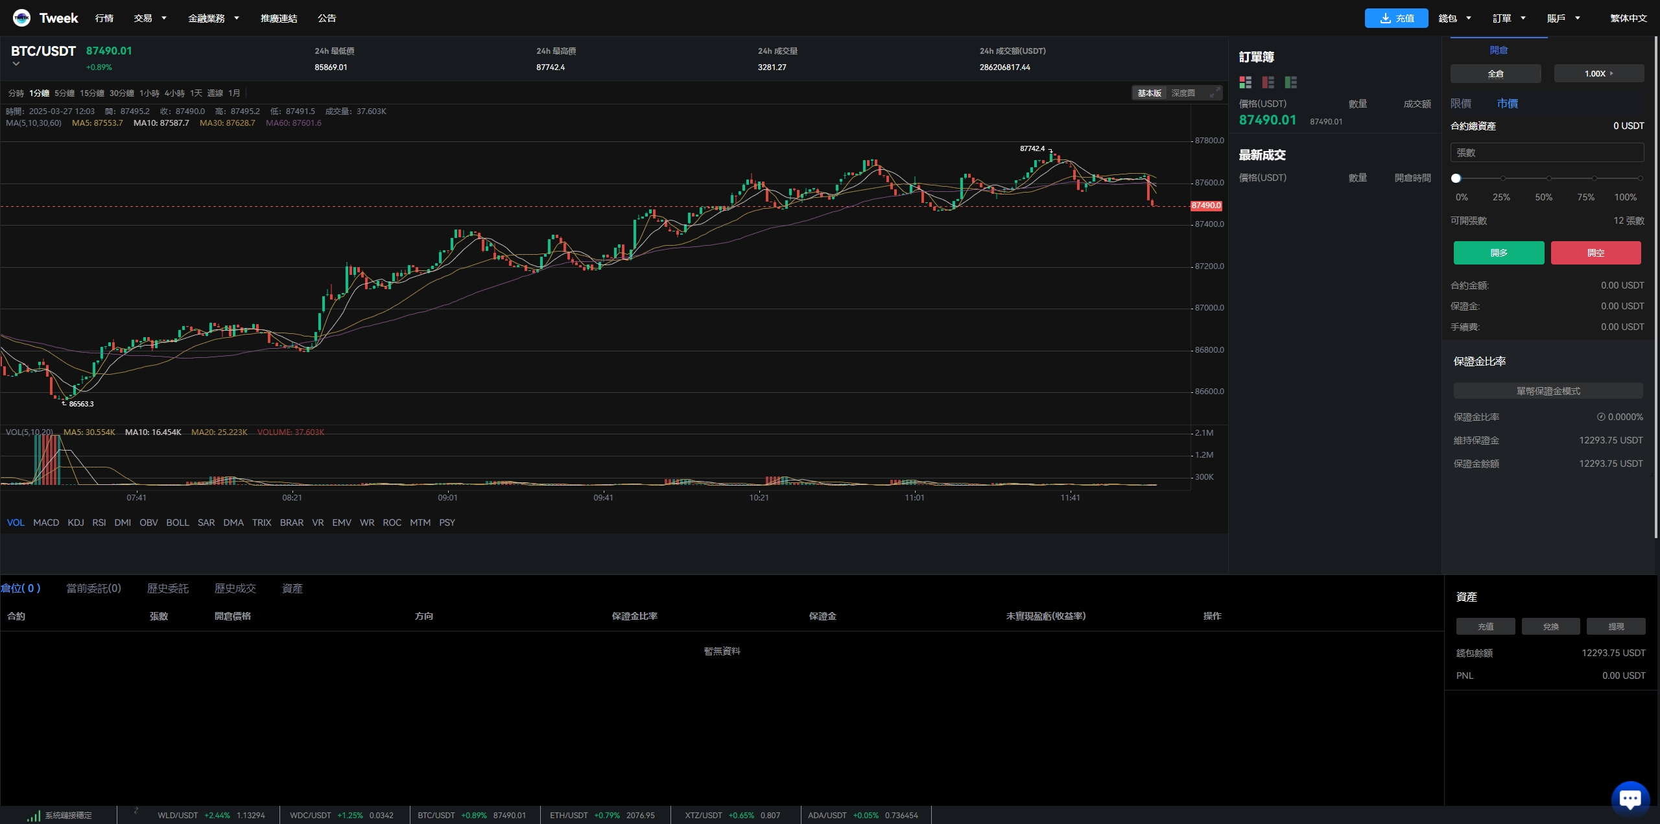Open the live chat support bubble
Image resolution: width=1660 pixels, height=824 pixels.
coord(1630,798)
